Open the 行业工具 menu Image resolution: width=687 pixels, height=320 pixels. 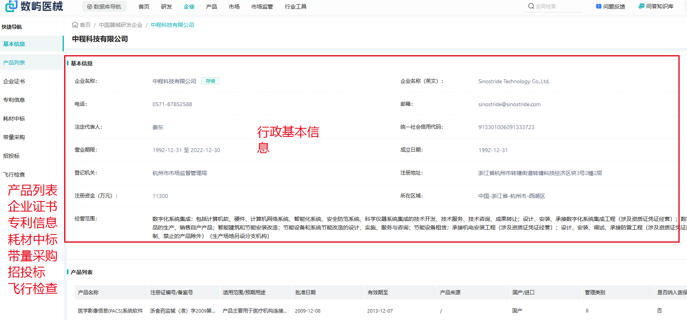295,7
